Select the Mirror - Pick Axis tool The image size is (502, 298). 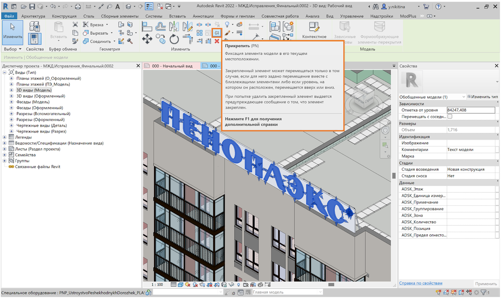174,26
